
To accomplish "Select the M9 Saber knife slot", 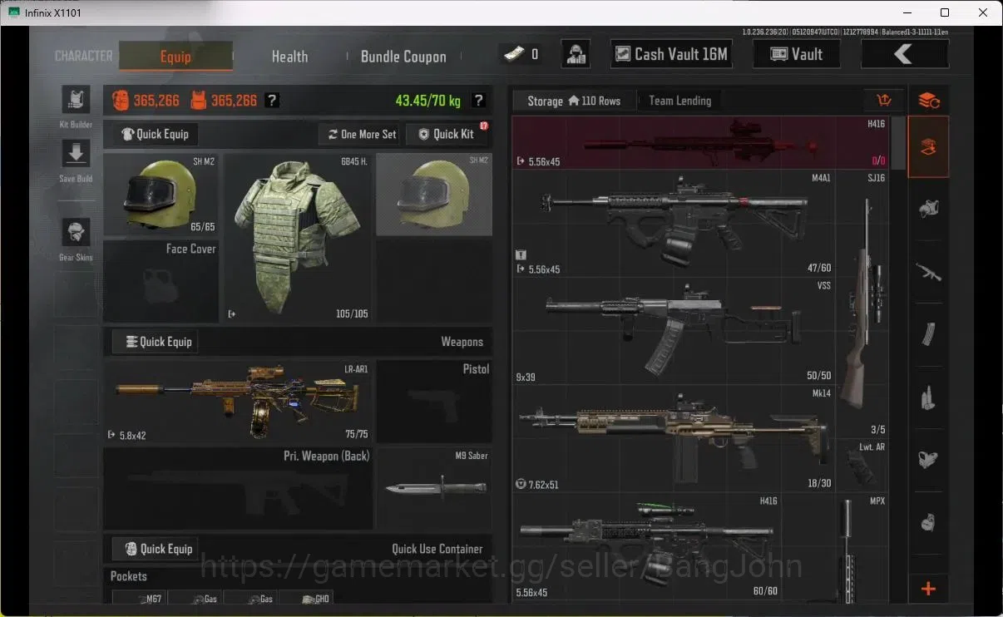I will click(434, 489).
